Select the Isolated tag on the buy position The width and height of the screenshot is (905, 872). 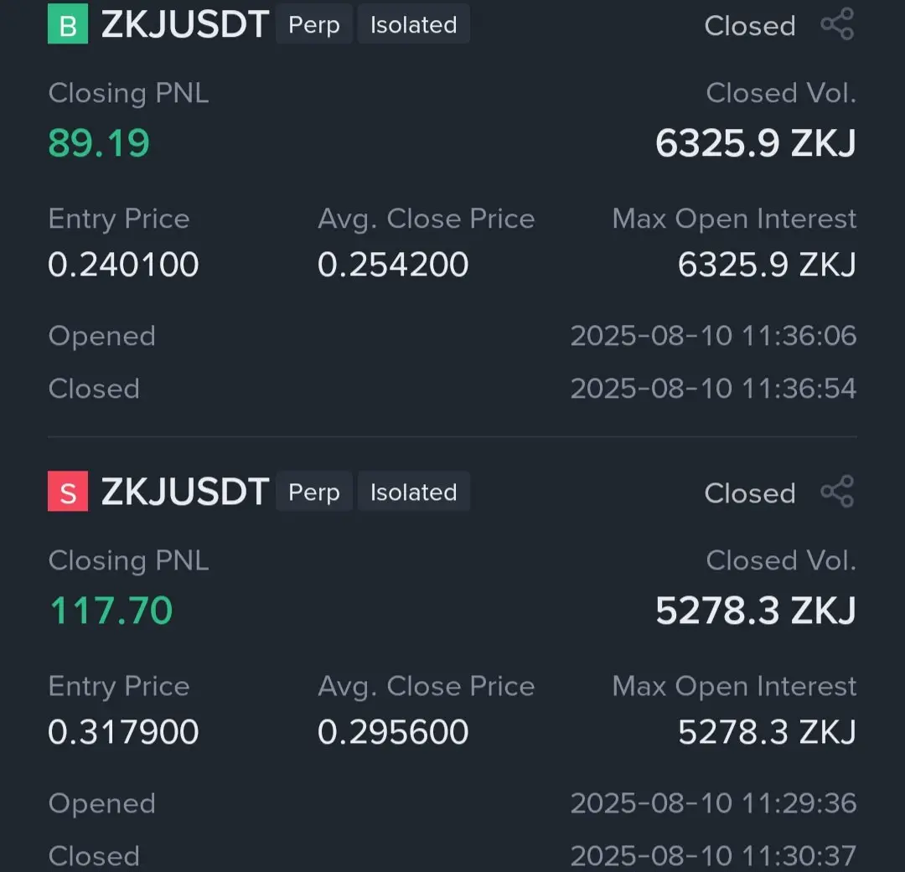point(413,24)
